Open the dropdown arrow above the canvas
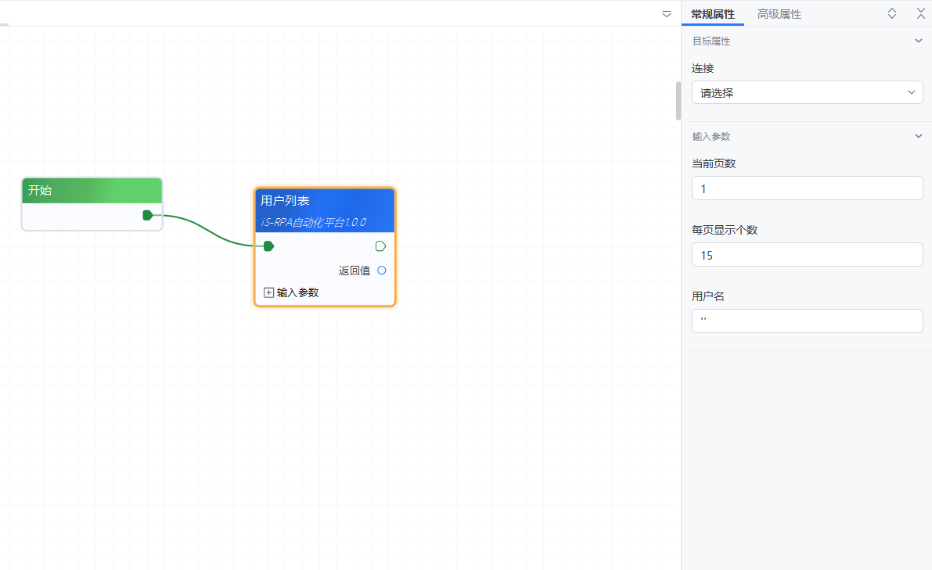 667,14
